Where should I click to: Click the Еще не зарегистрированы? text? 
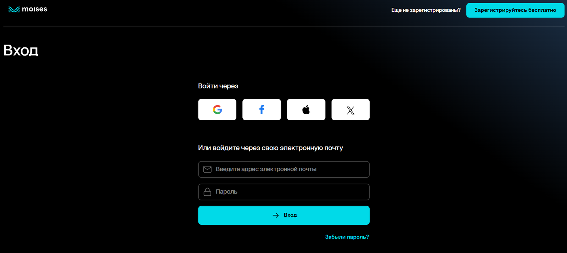[x=426, y=10]
